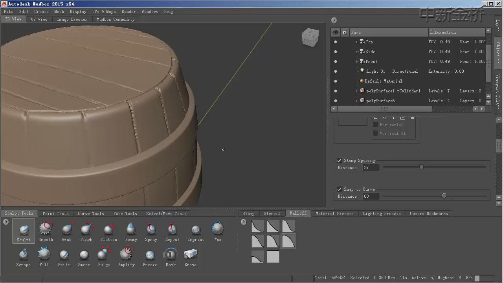Select the Sculpt tool
This screenshot has height=283, width=503.
(x=24, y=231)
